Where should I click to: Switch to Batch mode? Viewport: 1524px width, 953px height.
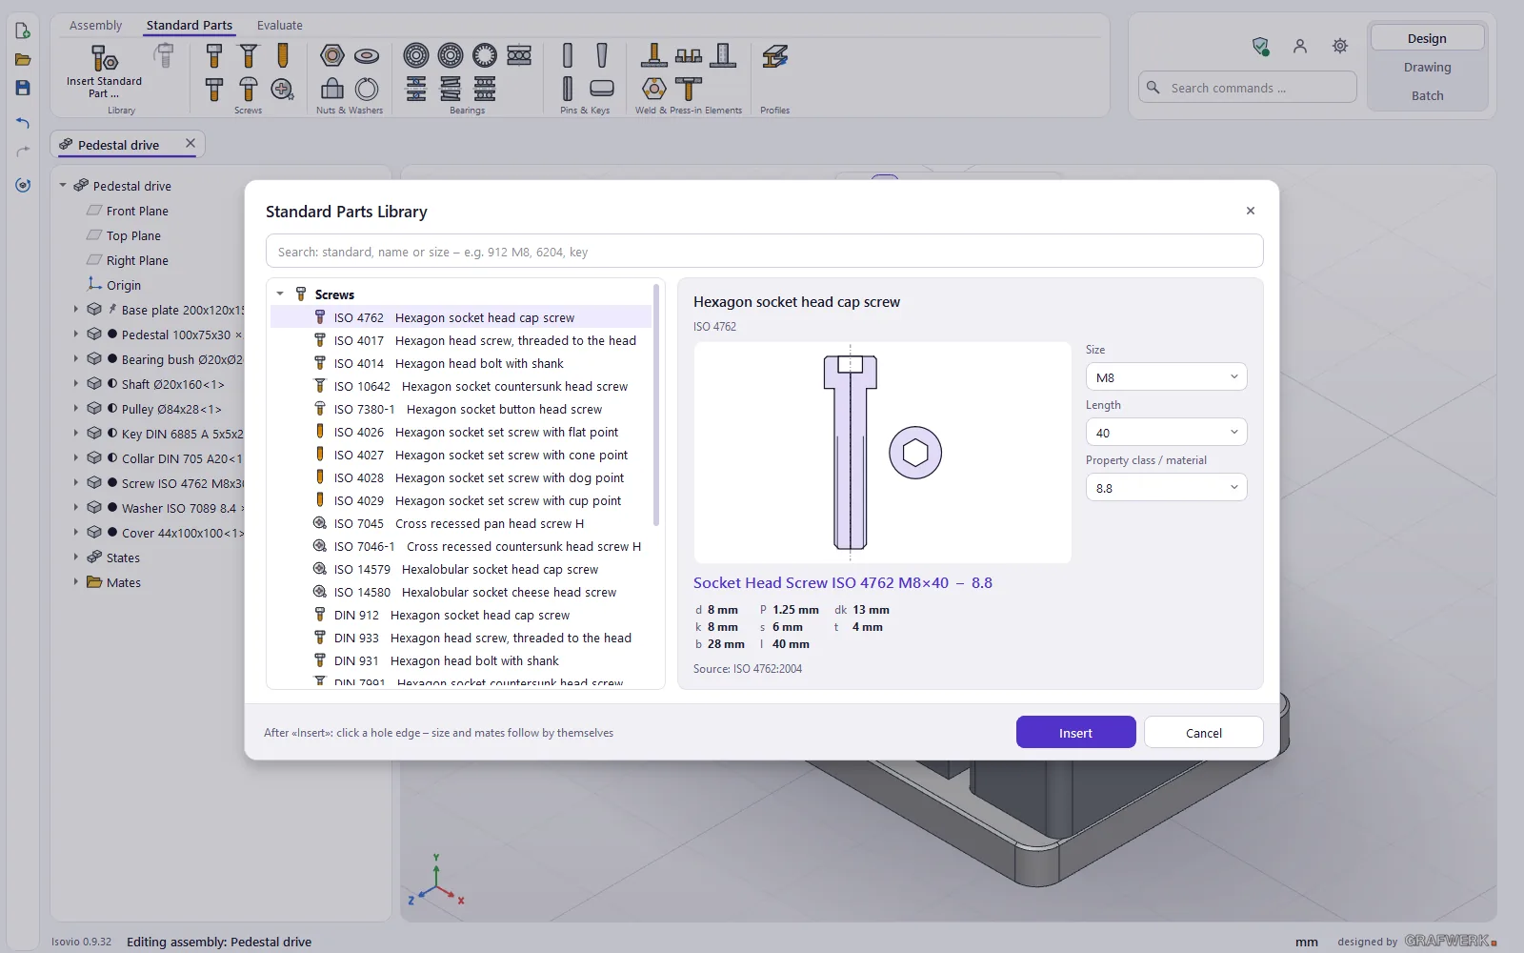pyautogui.click(x=1427, y=95)
